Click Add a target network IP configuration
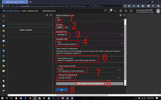 click(x=90, y=84)
